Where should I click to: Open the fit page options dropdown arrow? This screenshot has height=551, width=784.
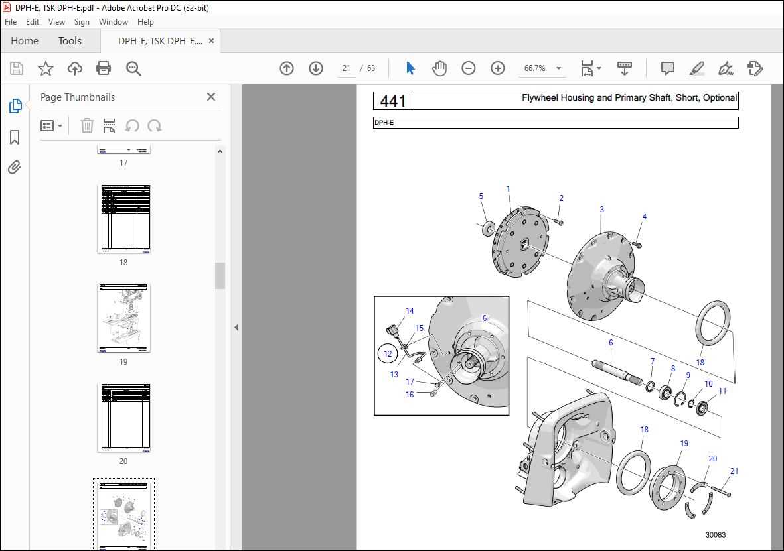point(599,68)
